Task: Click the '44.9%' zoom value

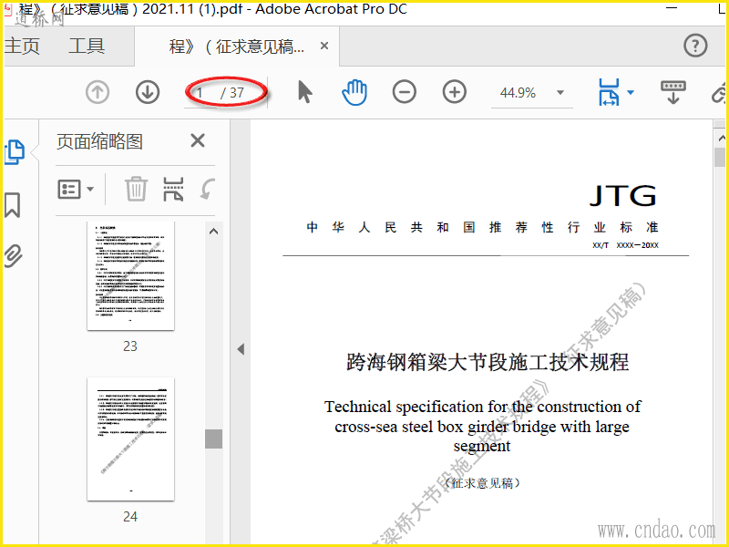Action: coord(518,93)
